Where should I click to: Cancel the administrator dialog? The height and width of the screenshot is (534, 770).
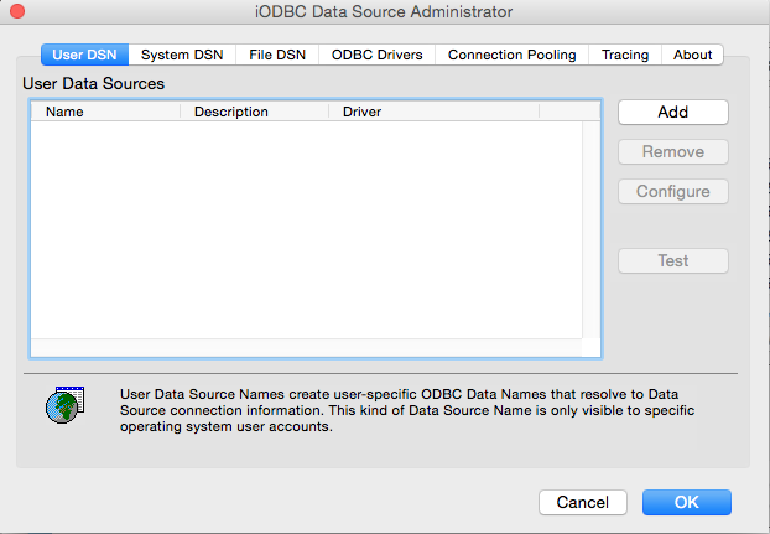click(x=583, y=502)
